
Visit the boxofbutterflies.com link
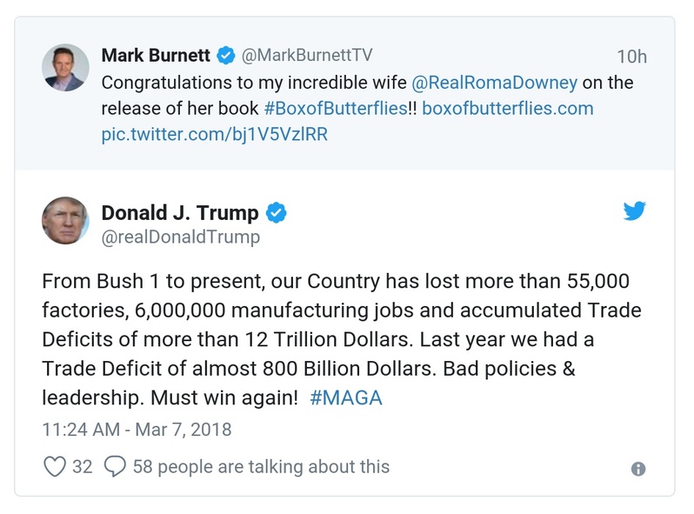pos(507,109)
